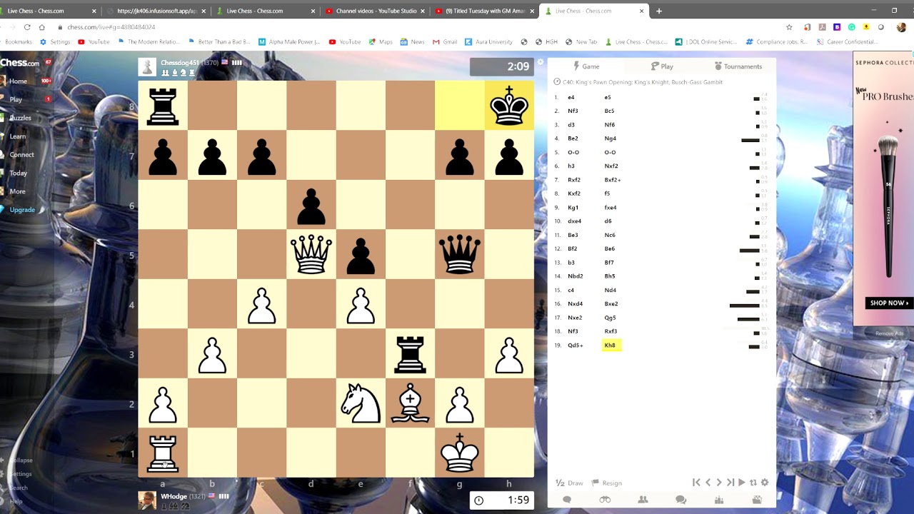Screen dimensions: 914x514
Task: Reload the page in browser
Action: coord(27,27)
